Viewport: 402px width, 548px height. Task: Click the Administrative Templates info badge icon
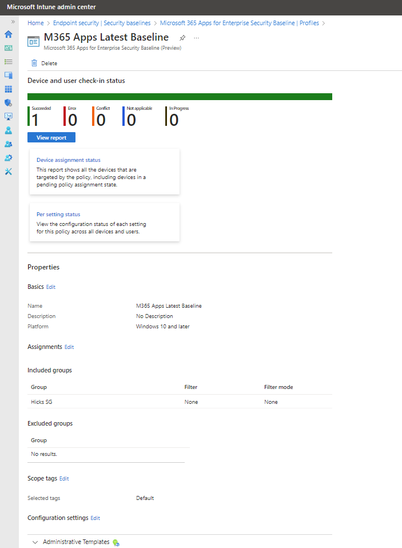[116, 542]
